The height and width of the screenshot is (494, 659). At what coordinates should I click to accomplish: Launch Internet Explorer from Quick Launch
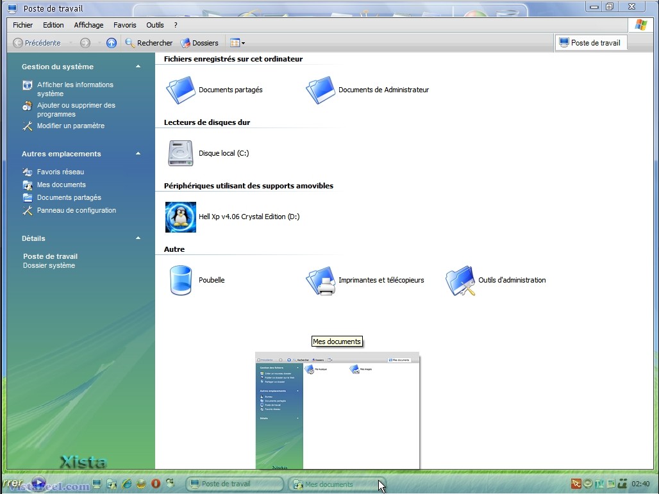[x=126, y=484]
